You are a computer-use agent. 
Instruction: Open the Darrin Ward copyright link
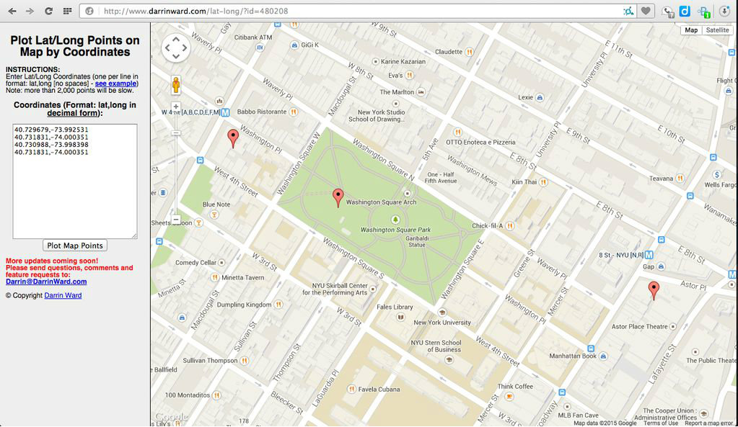[x=63, y=295]
